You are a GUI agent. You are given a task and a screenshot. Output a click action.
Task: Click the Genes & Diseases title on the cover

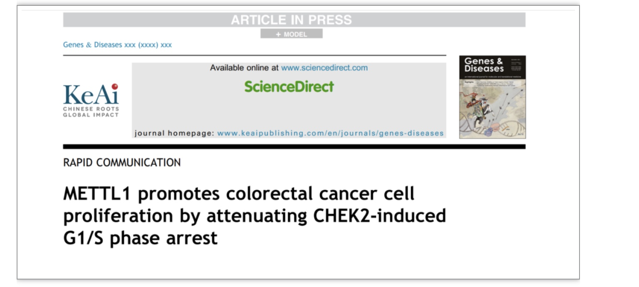[484, 65]
